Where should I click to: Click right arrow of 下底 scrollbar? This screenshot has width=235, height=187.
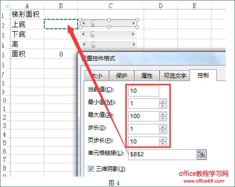(x=133, y=34)
